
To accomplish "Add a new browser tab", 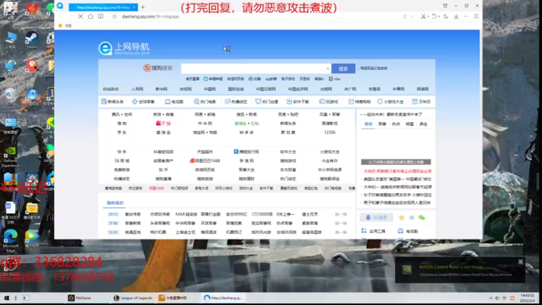I will tap(143, 7).
